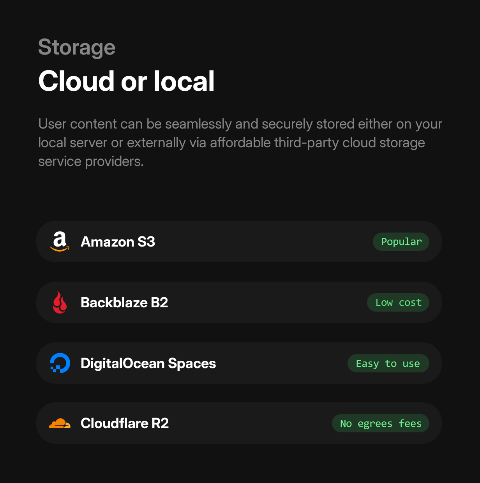Screen dimensions: 480x483
Task: Select the Popular badge on Amazon S3
Action: tap(401, 241)
